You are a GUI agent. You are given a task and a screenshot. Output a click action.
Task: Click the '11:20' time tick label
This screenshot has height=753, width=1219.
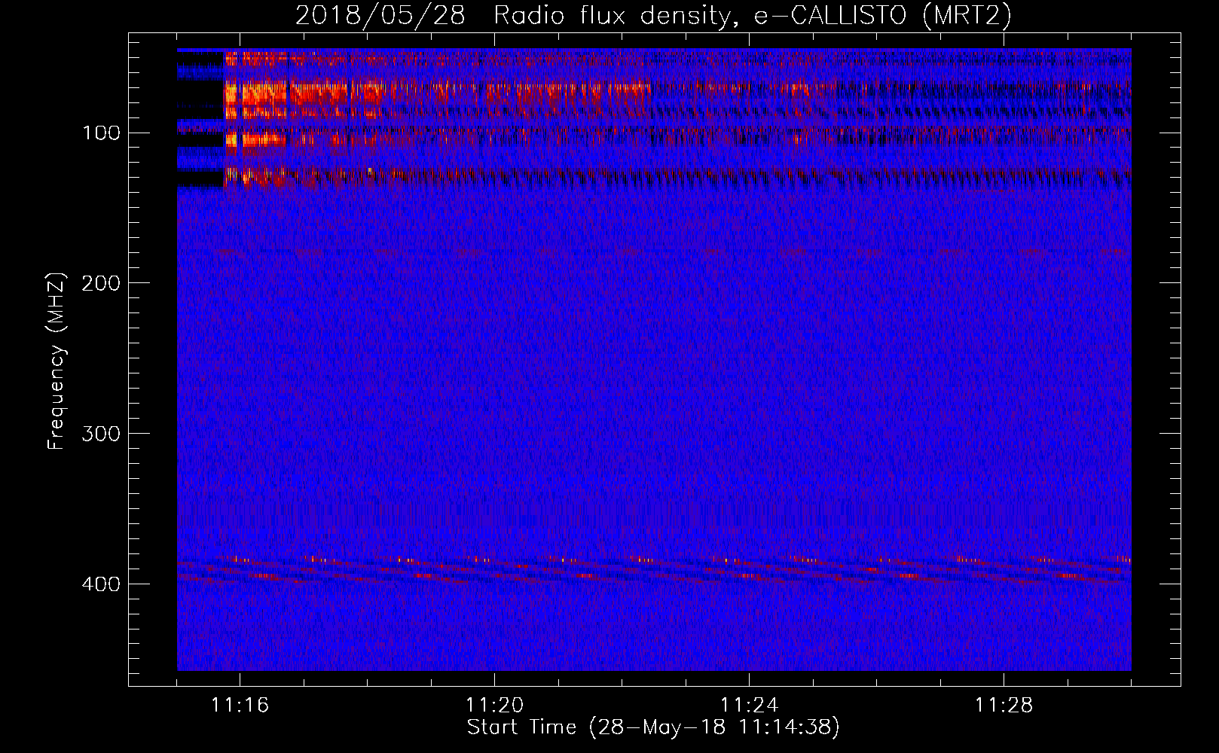[495, 706]
